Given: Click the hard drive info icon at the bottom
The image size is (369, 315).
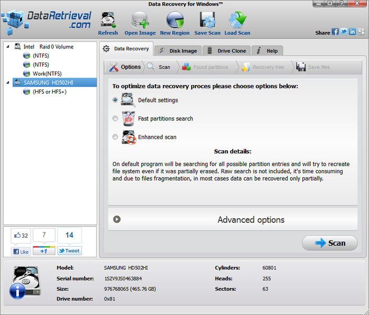Looking at the screenshot, I should coord(25,282).
